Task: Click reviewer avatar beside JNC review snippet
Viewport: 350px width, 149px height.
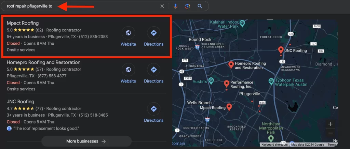Action: click(9, 129)
